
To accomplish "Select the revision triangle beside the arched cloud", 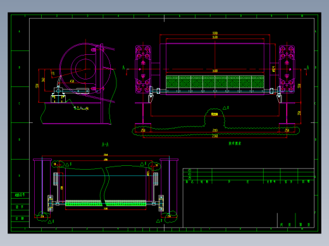I will click(225, 108).
